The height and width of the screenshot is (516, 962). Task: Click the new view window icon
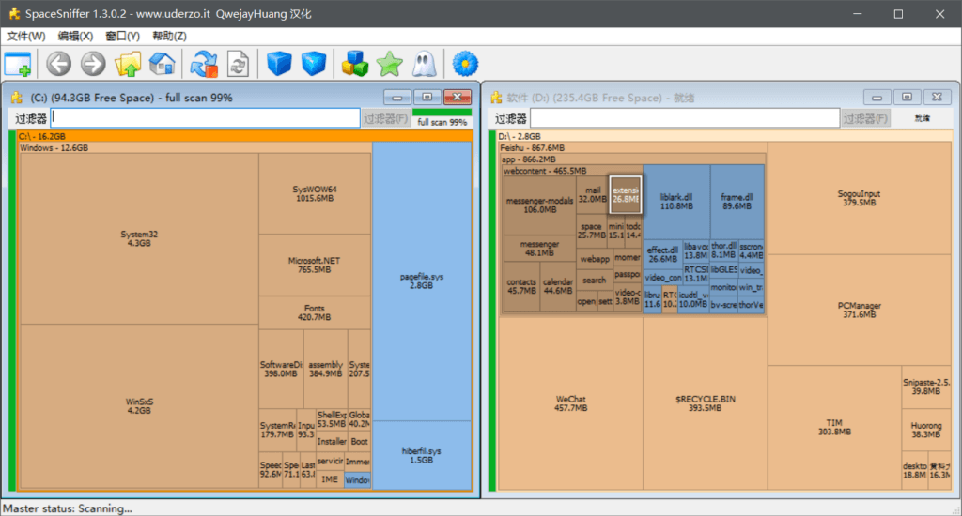pos(18,64)
